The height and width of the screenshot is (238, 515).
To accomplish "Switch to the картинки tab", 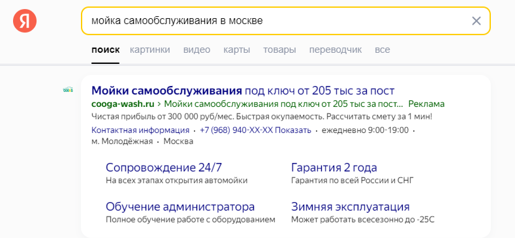I will [x=150, y=50].
